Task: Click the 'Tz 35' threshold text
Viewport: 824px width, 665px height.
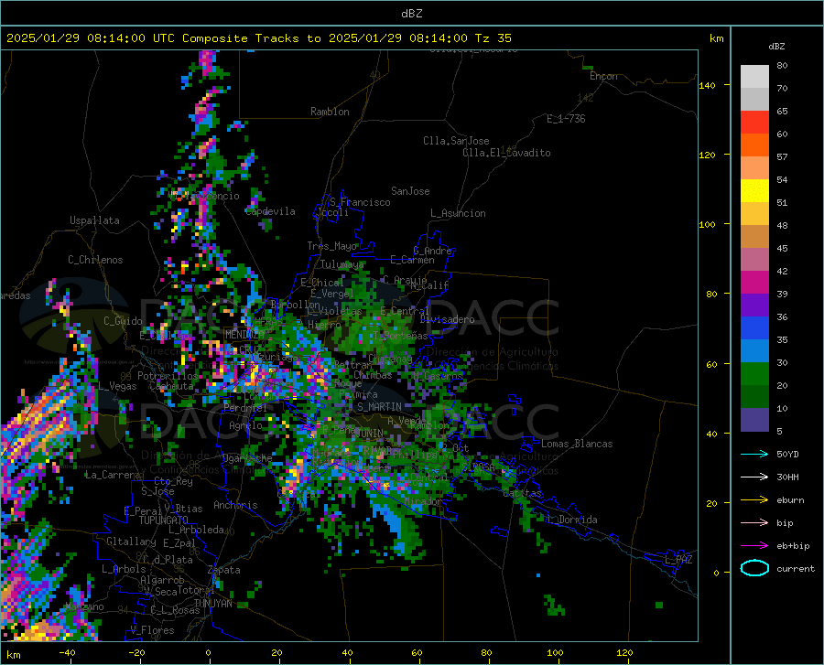Action: (x=493, y=38)
